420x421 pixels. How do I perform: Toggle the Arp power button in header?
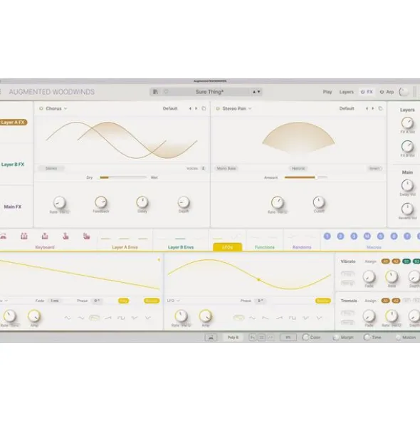tap(382, 92)
